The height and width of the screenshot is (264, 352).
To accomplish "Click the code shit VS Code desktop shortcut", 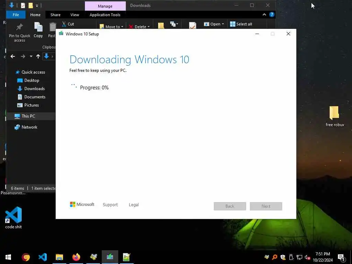I will pyautogui.click(x=13, y=218).
